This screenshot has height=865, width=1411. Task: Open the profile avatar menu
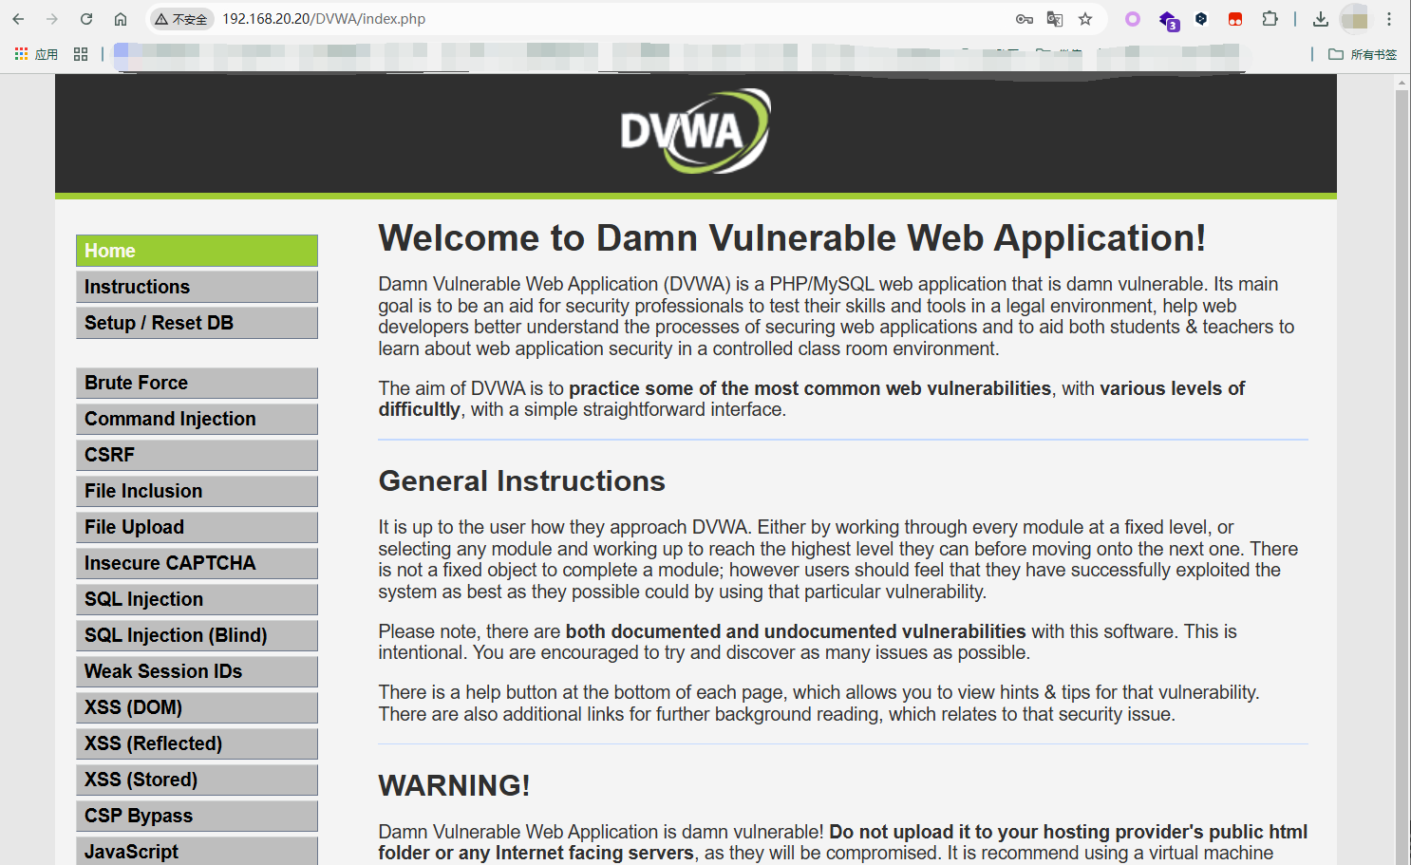(1355, 19)
